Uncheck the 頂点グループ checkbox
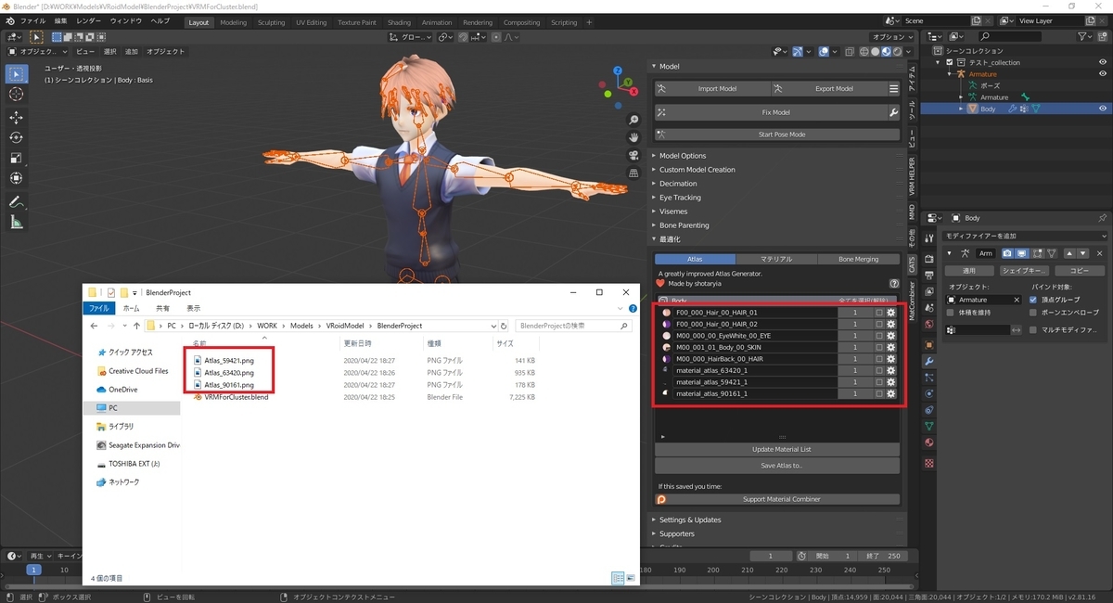This screenshot has width=1113, height=603. click(x=1034, y=300)
